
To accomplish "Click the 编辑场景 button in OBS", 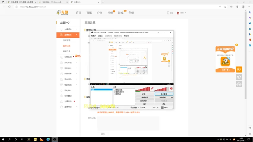I will click(145, 98).
